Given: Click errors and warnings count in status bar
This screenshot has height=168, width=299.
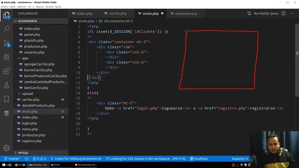Looking at the screenshot, I should pos(39,159).
